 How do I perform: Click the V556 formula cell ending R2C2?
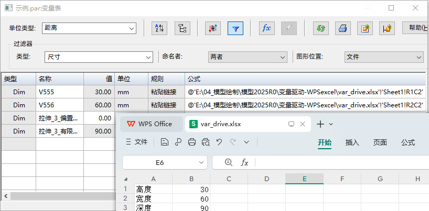(x=305, y=105)
